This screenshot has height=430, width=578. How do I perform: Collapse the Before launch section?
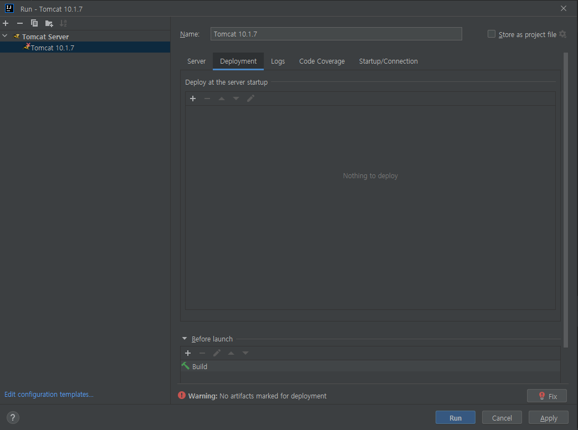(x=185, y=339)
